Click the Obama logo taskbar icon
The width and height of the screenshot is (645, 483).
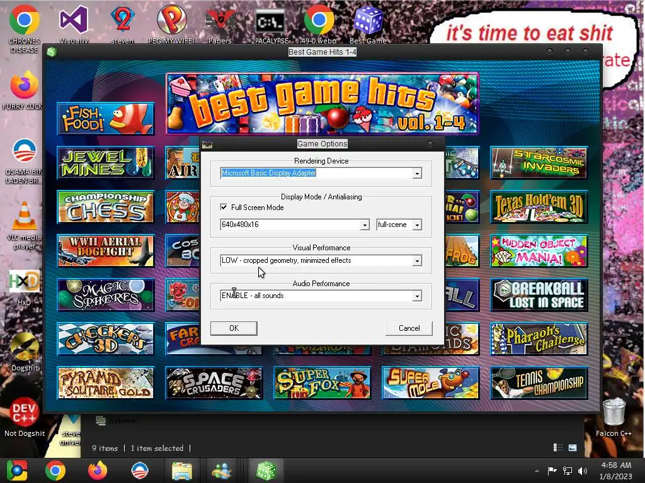(x=140, y=470)
